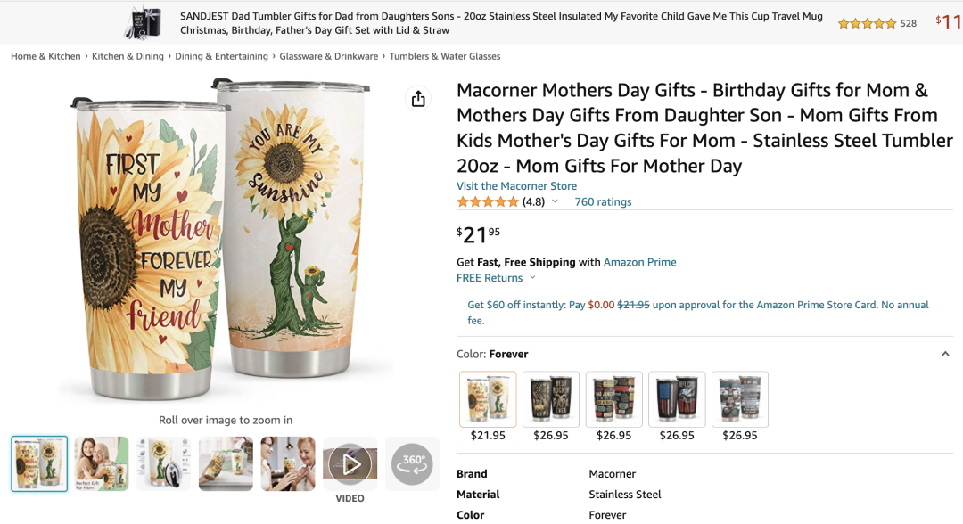Viewport: 963px width, 524px height.
Task: Select the third product thumbnail image
Action: [163, 463]
